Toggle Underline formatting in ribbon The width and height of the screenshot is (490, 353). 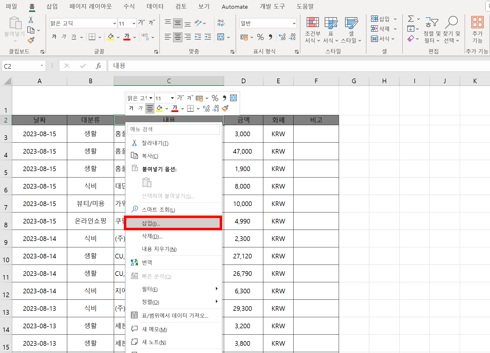click(74, 37)
